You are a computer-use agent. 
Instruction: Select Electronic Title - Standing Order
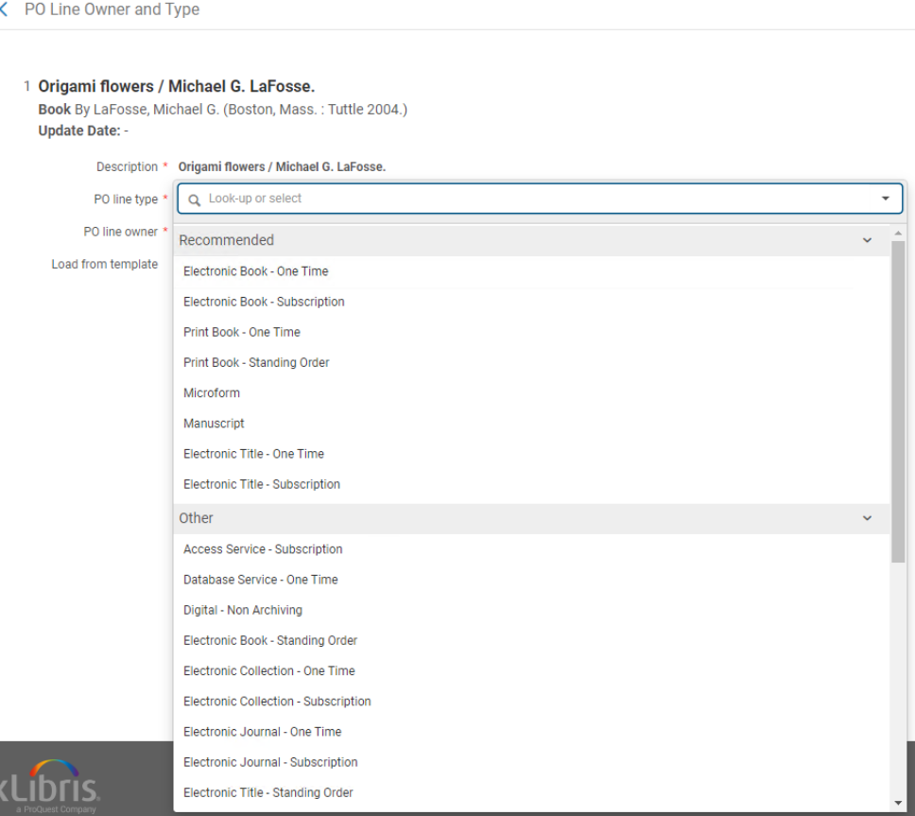click(x=531, y=792)
